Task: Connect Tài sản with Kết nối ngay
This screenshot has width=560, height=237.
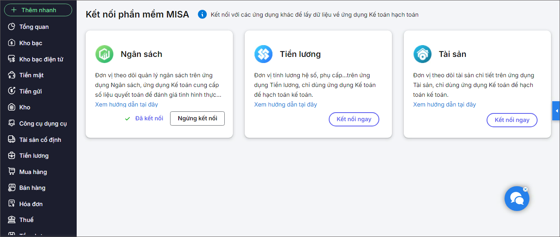Action: (x=512, y=120)
